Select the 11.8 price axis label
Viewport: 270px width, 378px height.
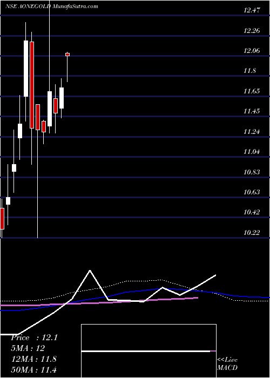point(249,71)
